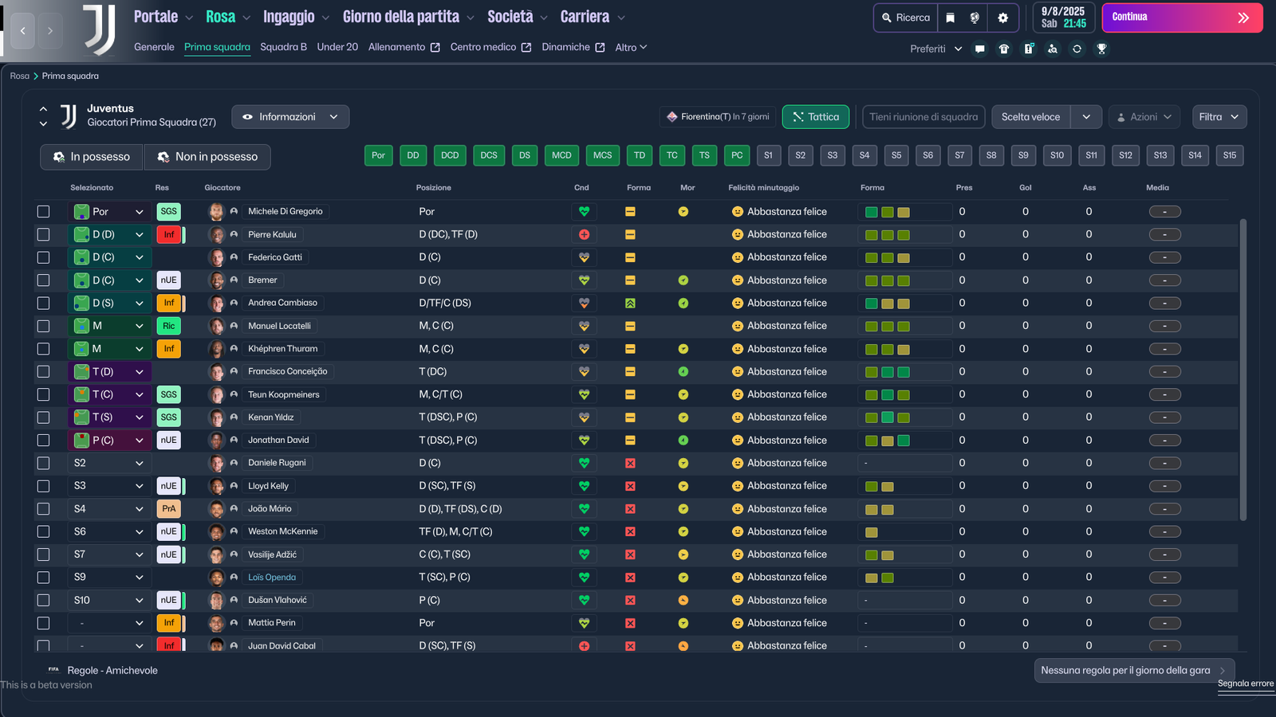Click the globe icon beside search
The height and width of the screenshot is (717, 1276).
(975, 18)
